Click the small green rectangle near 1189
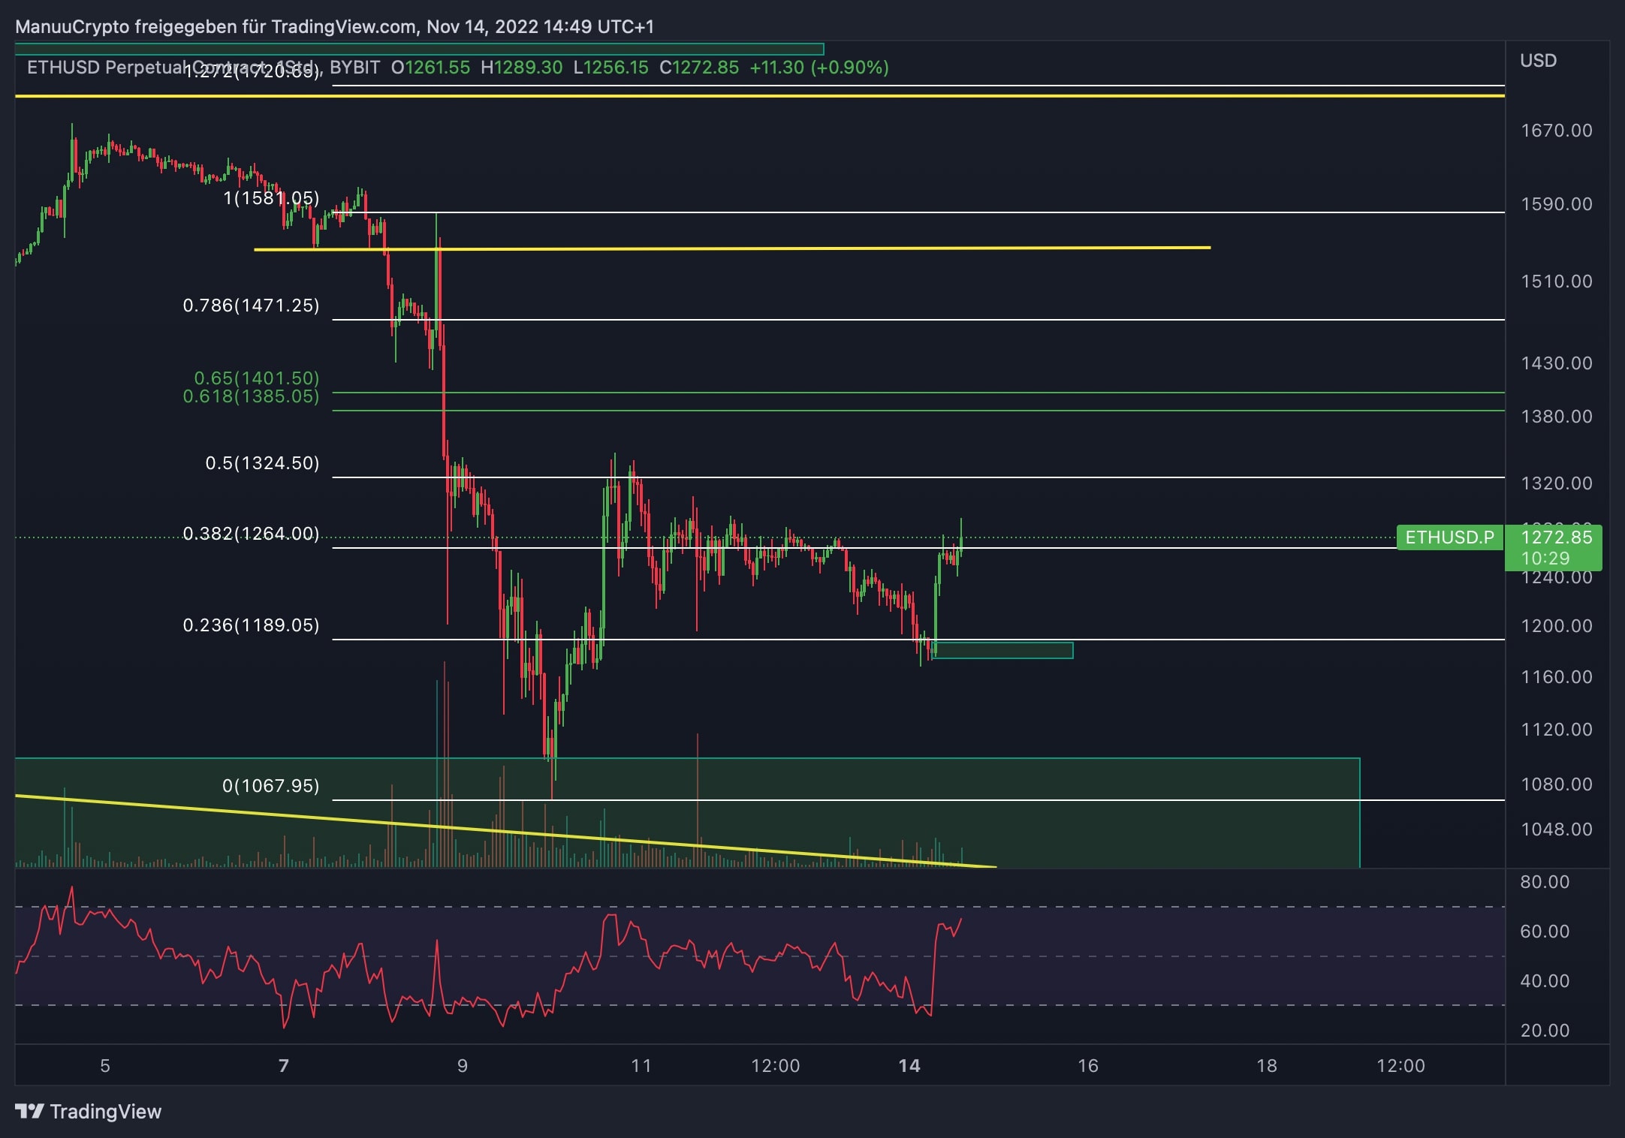Image resolution: width=1625 pixels, height=1138 pixels. coord(1002,651)
